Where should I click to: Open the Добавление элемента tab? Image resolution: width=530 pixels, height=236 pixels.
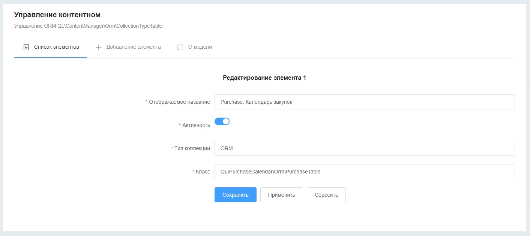pos(133,47)
